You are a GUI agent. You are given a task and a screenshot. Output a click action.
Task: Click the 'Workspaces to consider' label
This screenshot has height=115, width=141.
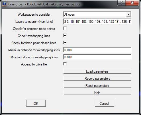click(x=34, y=15)
